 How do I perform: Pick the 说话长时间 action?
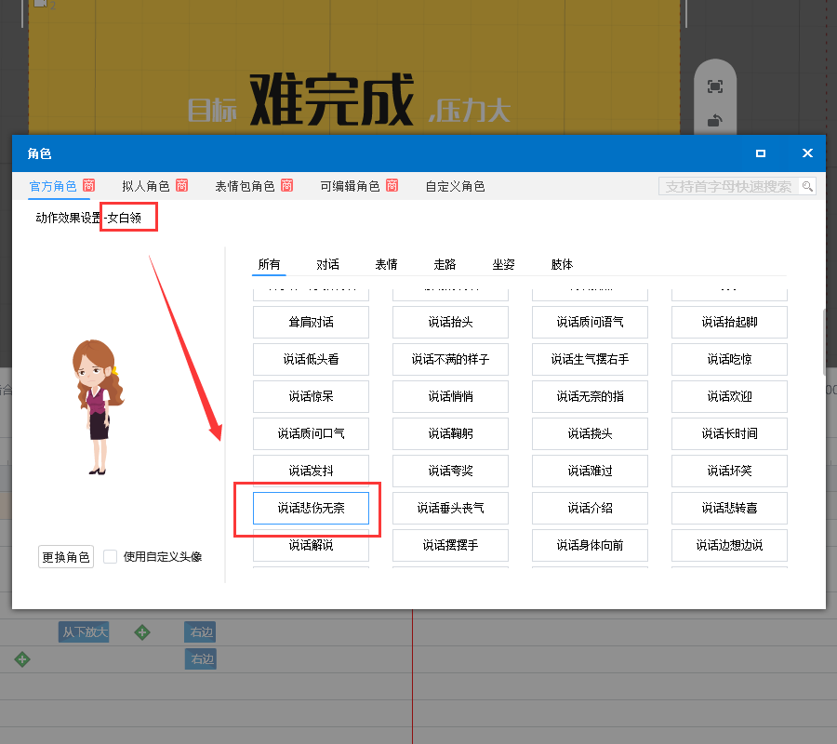tap(729, 433)
